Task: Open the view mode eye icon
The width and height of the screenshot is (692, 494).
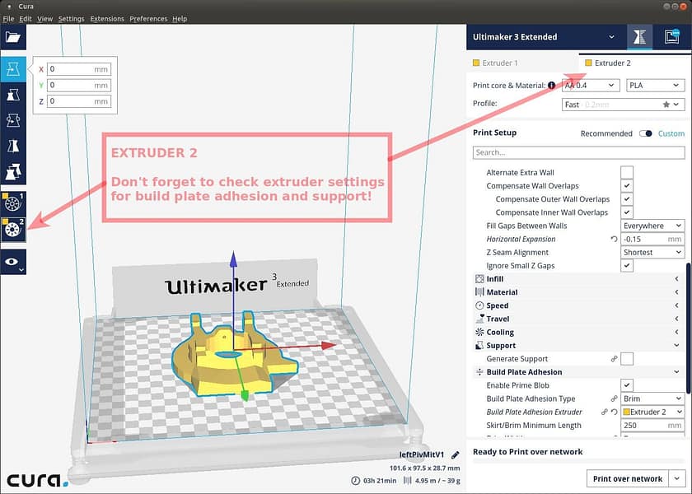Action: tap(12, 262)
